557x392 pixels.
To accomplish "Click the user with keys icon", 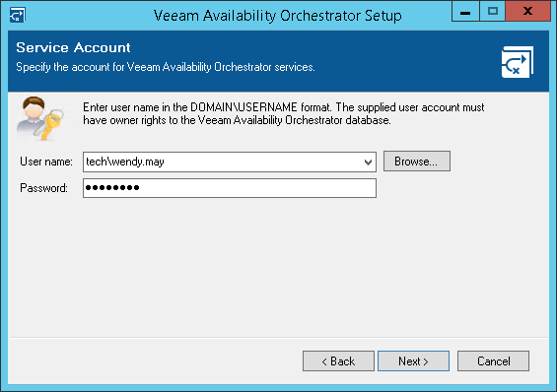I will click(40, 118).
